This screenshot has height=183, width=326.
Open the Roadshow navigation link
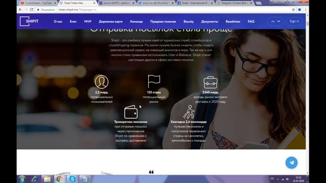click(233, 21)
